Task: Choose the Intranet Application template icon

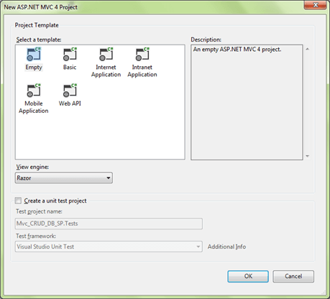Action: coord(142,54)
